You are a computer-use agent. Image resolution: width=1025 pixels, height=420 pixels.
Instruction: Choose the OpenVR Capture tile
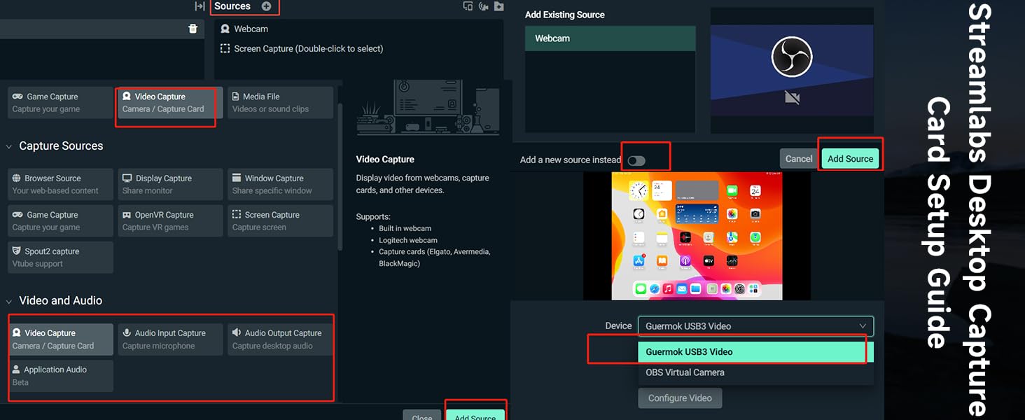coord(171,220)
